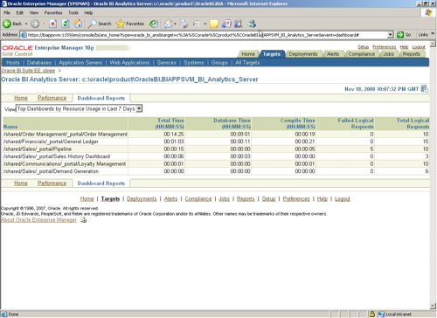Click the green Refresh icon
Image resolution: width=437 pixels, height=318 pixels.
(66, 24)
